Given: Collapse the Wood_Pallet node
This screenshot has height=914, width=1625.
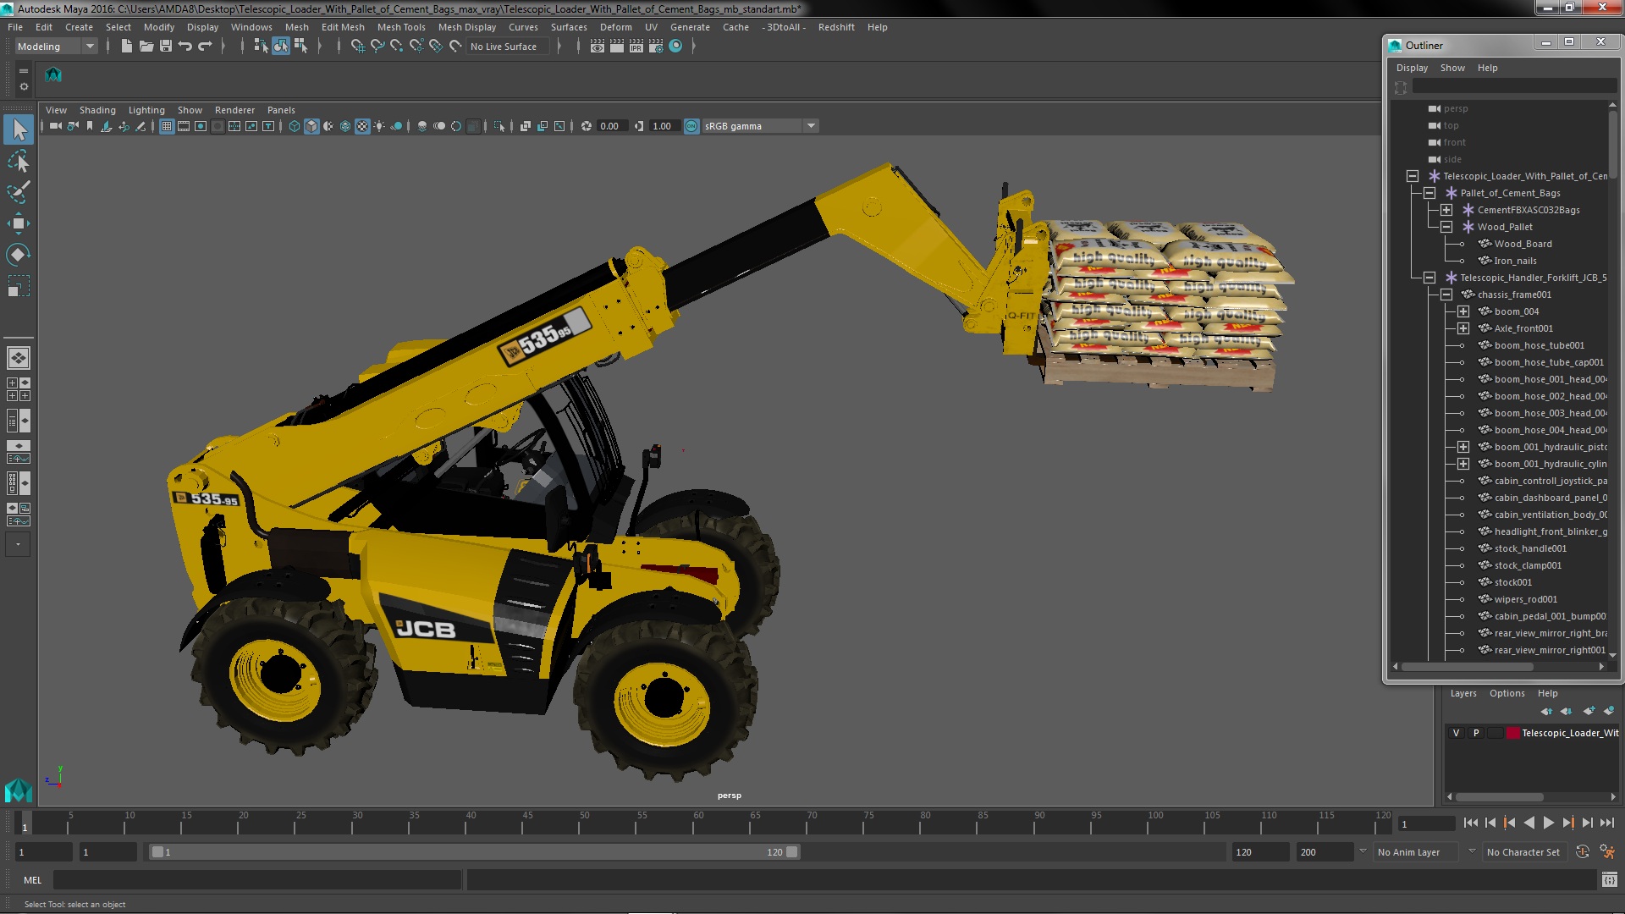Looking at the screenshot, I should 1446,227.
